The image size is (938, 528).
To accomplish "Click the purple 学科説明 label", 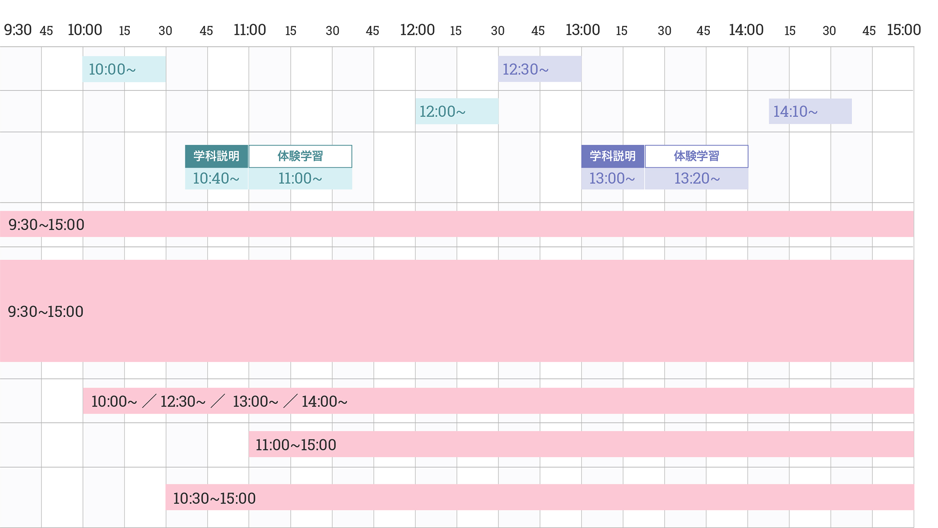I will tap(613, 156).
